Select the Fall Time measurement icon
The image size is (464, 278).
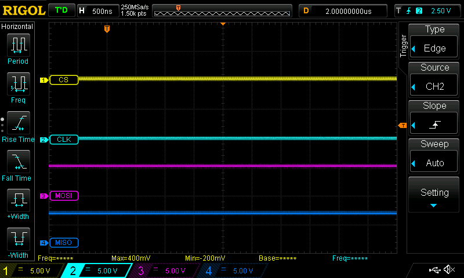19,162
